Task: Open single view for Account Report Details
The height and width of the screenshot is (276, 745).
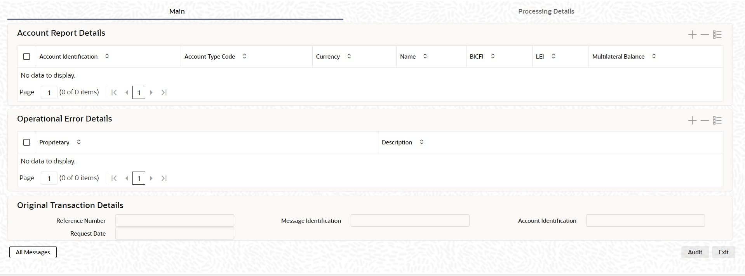Action: tap(717, 35)
